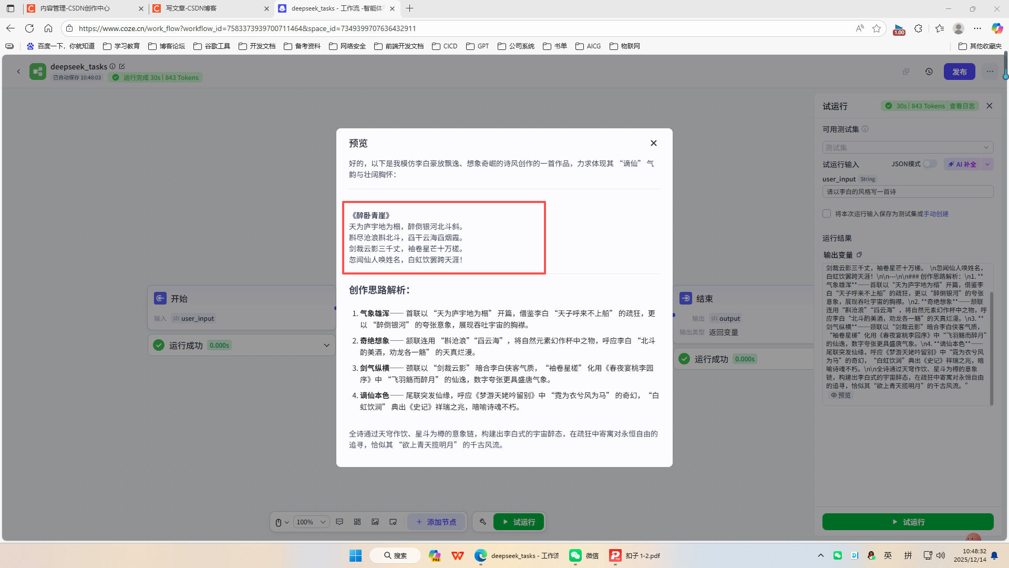
Task: Collapse the 开始 node run result expander
Action: (327, 345)
